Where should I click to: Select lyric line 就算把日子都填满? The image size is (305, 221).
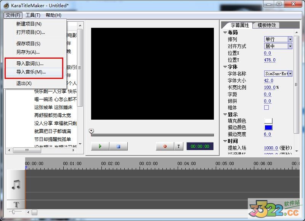coord(53,131)
